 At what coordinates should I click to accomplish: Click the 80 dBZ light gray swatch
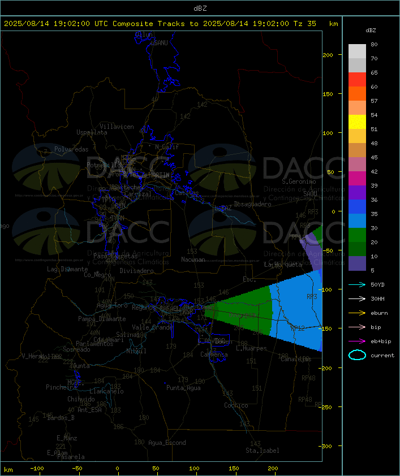pos(357,51)
